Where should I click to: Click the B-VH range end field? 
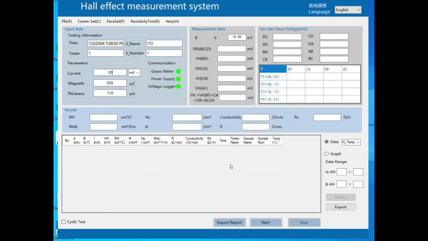click(358, 184)
